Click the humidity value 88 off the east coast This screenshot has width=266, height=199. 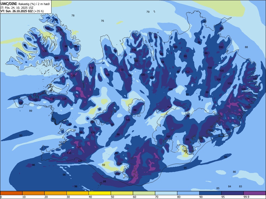[246, 47]
